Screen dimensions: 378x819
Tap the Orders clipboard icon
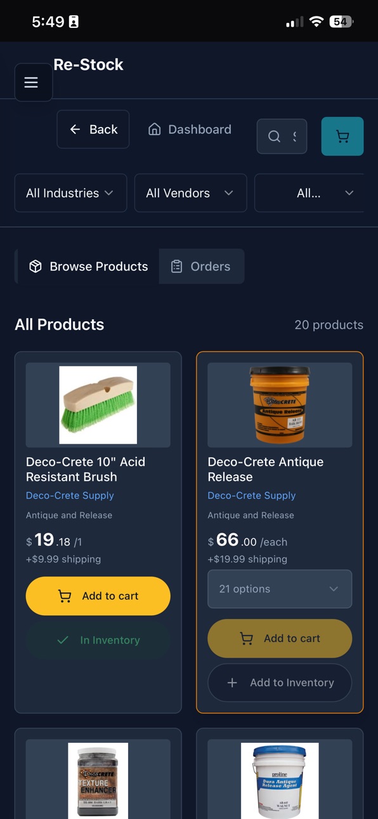click(177, 267)
